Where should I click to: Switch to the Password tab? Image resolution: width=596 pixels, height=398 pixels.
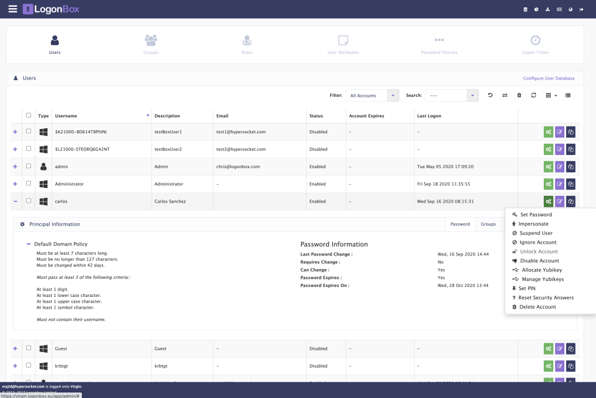(x=460, y=224)
